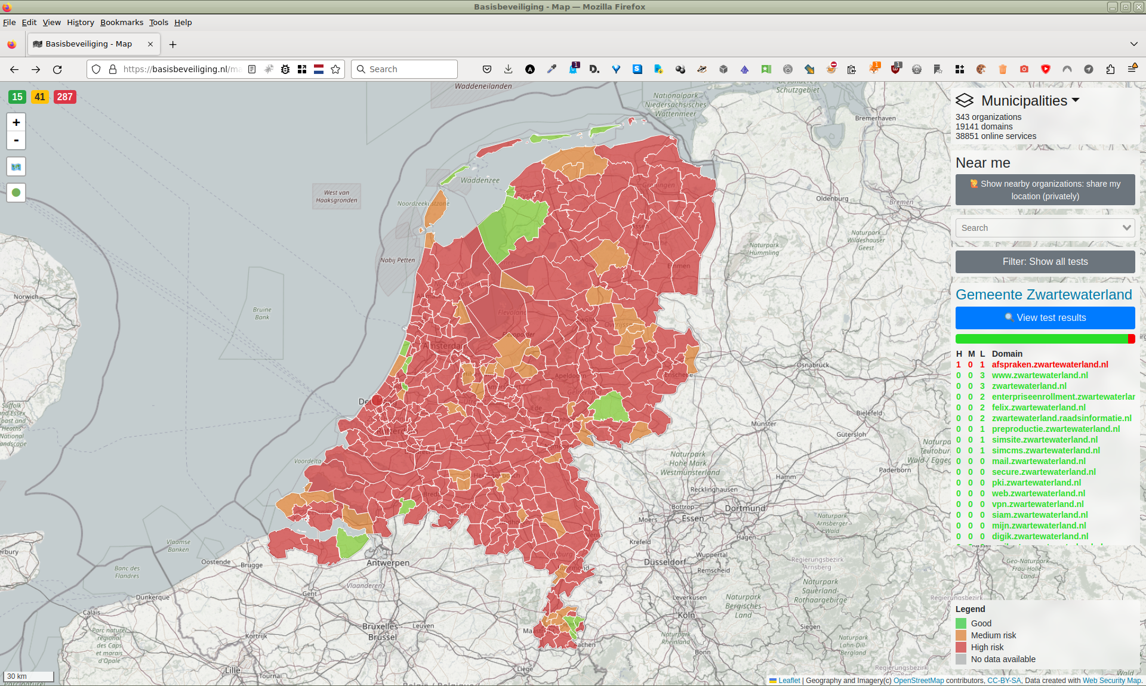
Task: Open Firefox application hamburger menu
Action: point(1132,69)
